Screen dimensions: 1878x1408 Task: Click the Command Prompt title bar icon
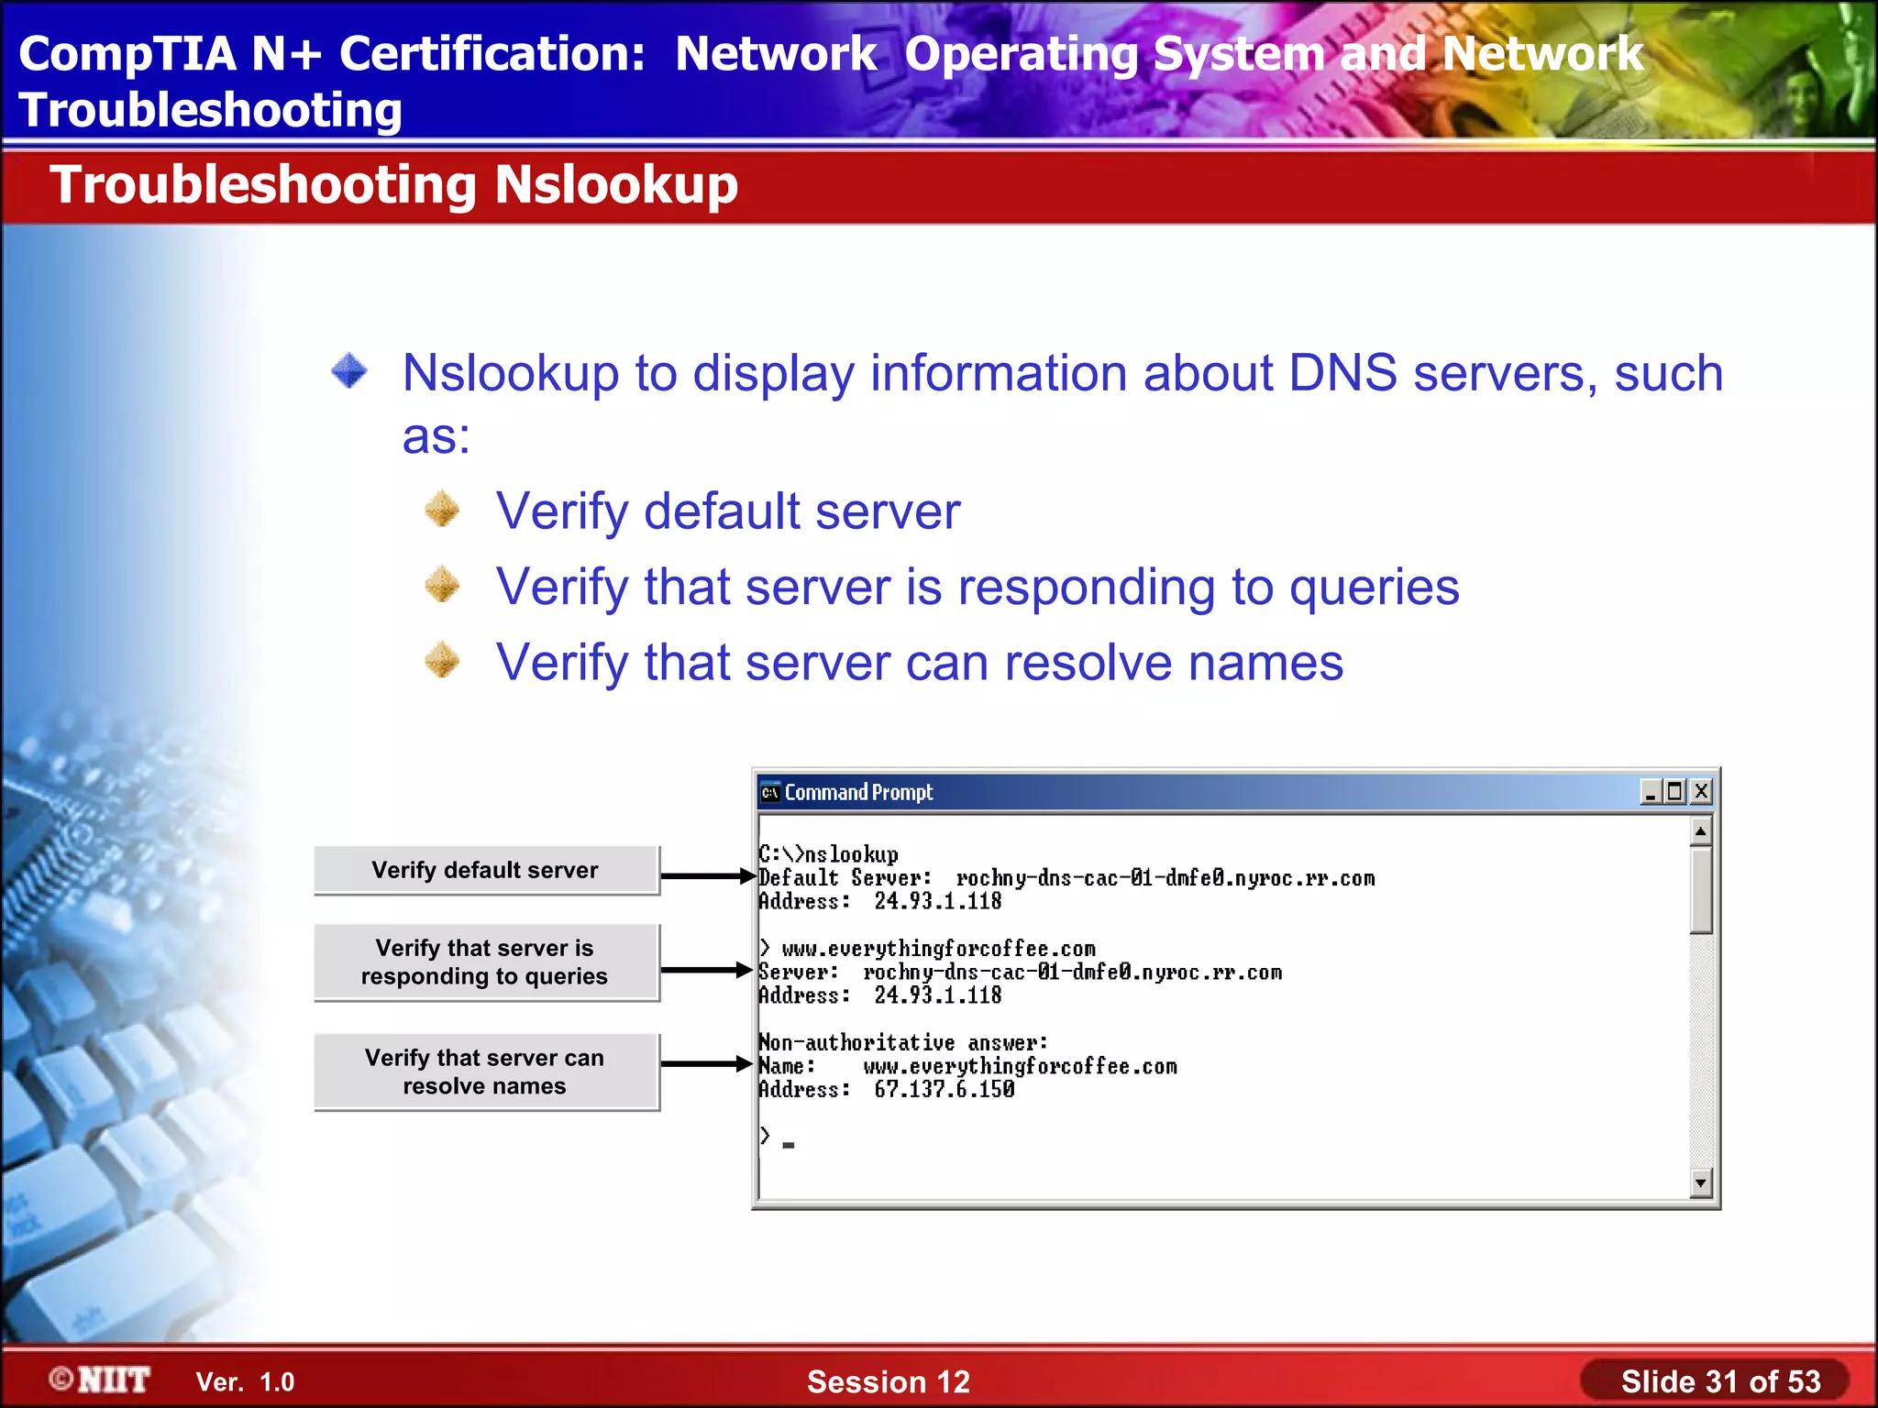pyautogui.click(x=770, y=792)
